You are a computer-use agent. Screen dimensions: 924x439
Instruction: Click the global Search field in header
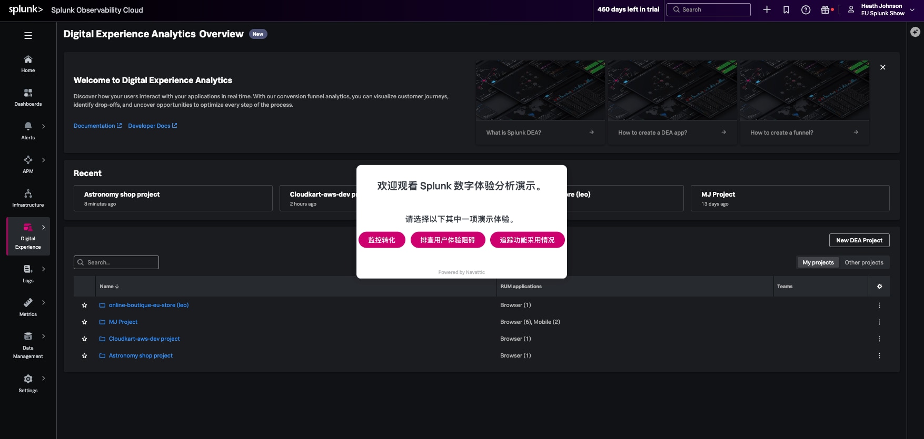tap(708, 9)
